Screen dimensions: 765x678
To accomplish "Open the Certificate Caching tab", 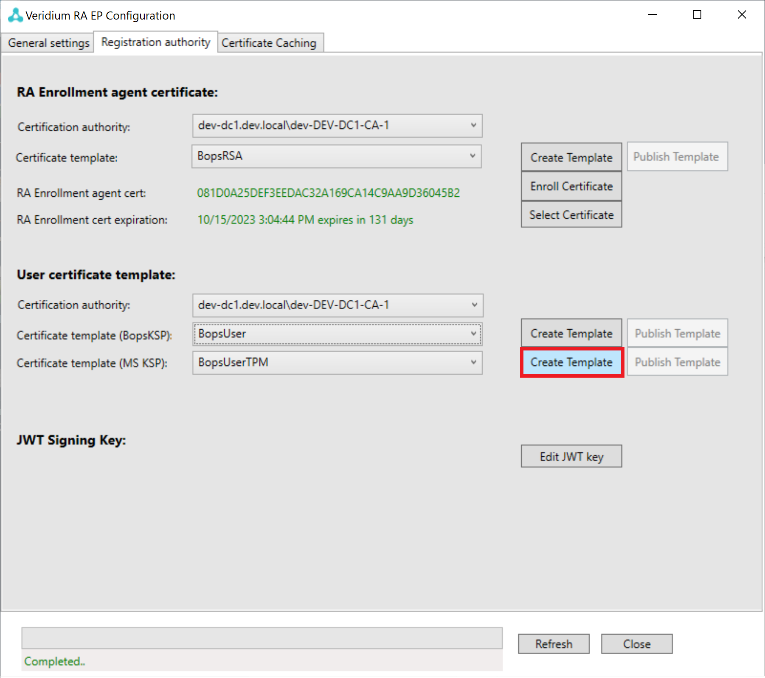I will (x=269, y=43).
